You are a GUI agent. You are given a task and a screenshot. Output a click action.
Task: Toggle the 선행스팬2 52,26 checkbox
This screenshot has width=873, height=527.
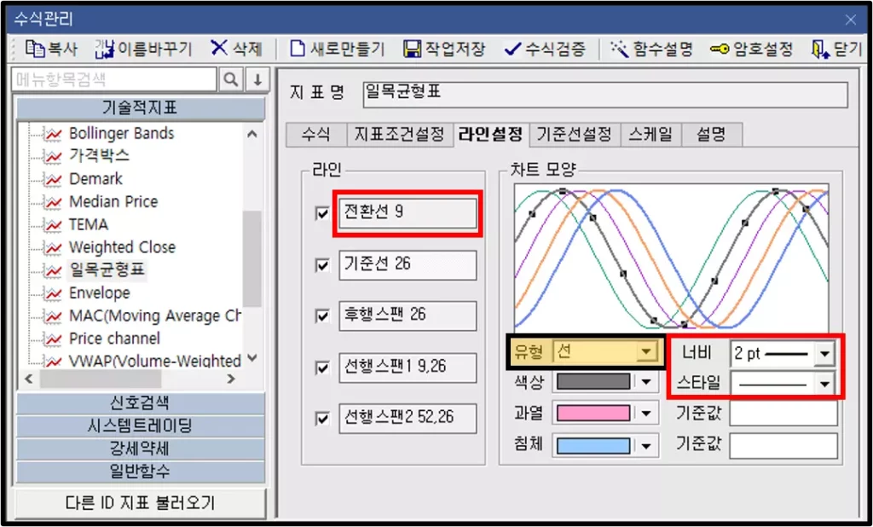[322, 419]
